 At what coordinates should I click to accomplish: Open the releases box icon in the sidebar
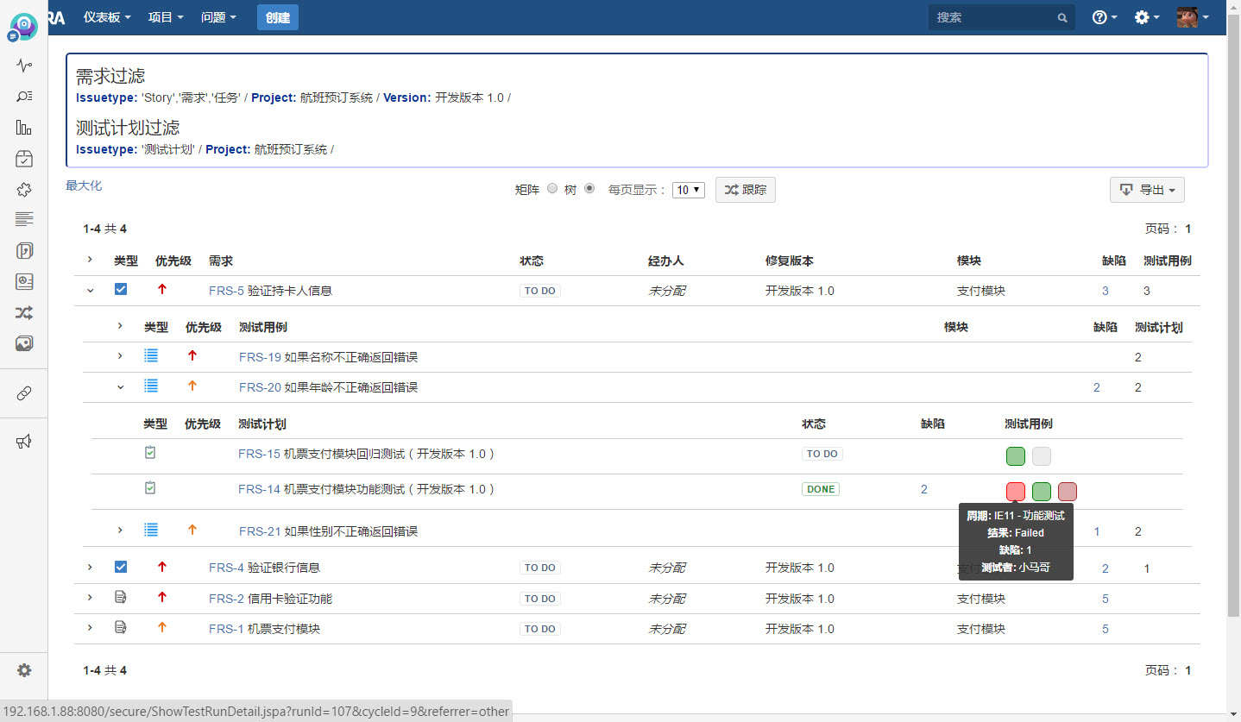point(24,159)
